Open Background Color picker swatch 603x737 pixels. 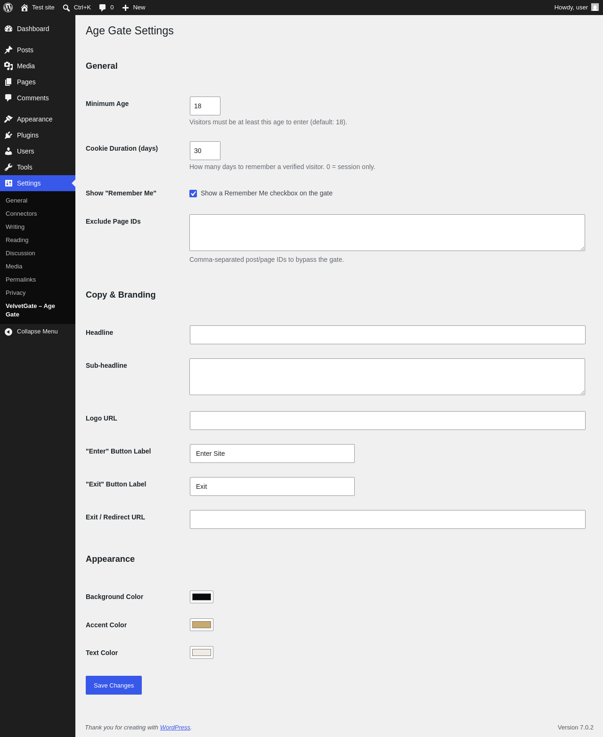coord(202,597)
